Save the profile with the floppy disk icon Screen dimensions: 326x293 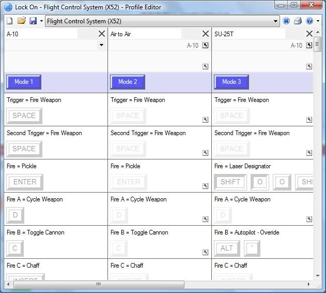pyautogui.click(x=33, y=21)
